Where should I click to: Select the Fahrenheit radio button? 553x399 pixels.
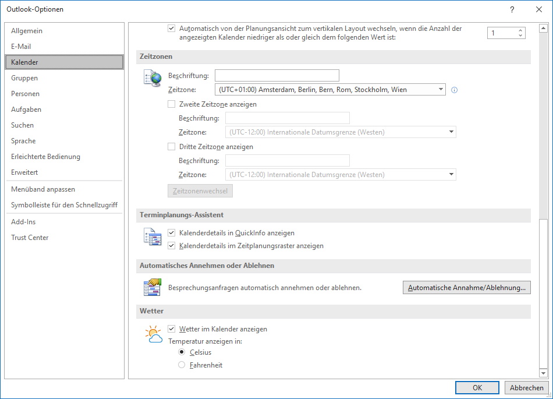click(182, 365)
